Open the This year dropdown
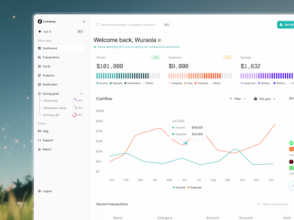This screenshot has width=294, height=220. [265, 99]
